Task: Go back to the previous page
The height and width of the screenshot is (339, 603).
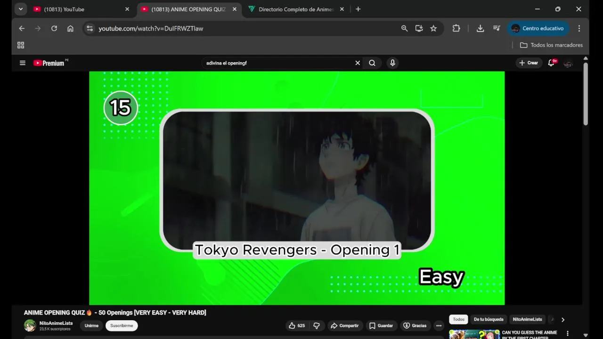Action: click(22, 28)
